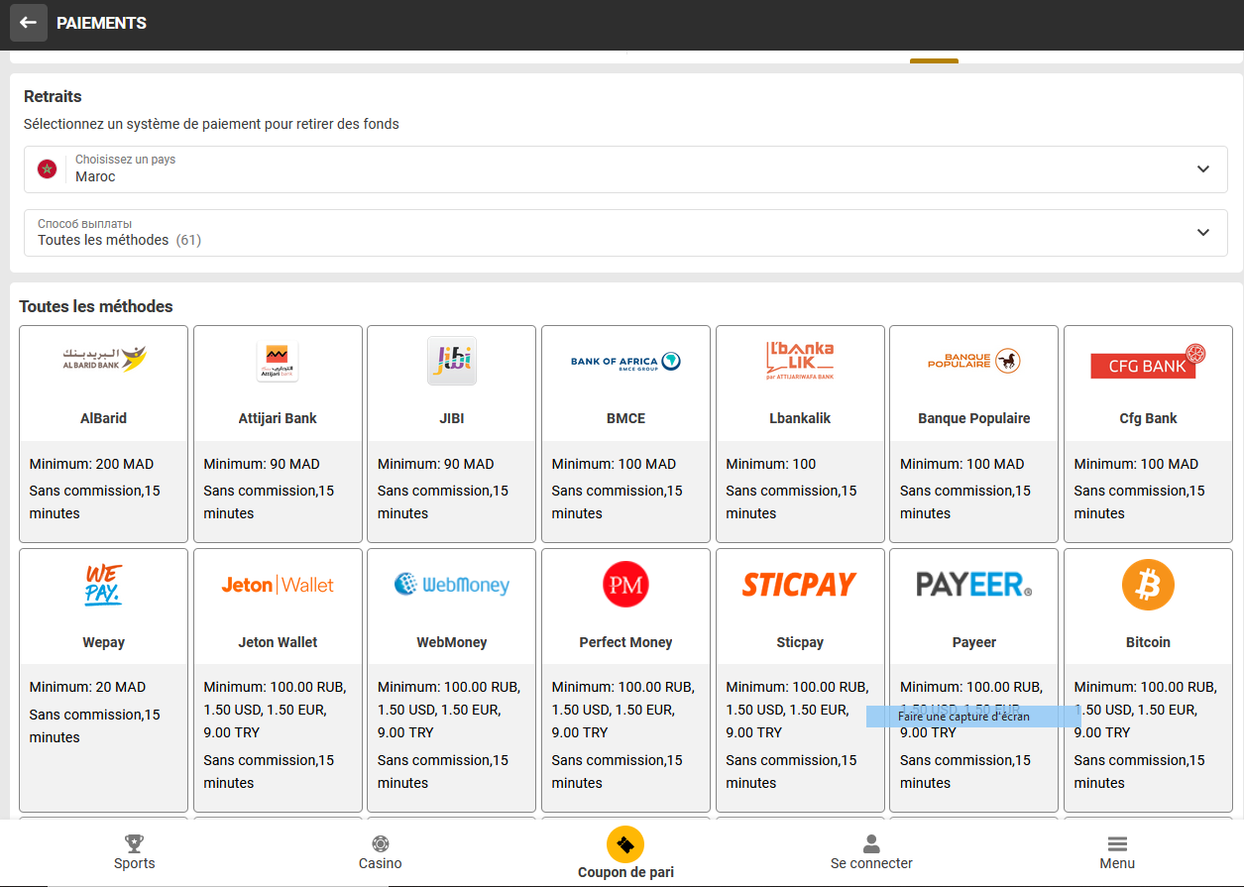Click the Payeer method name

(974, 642)
